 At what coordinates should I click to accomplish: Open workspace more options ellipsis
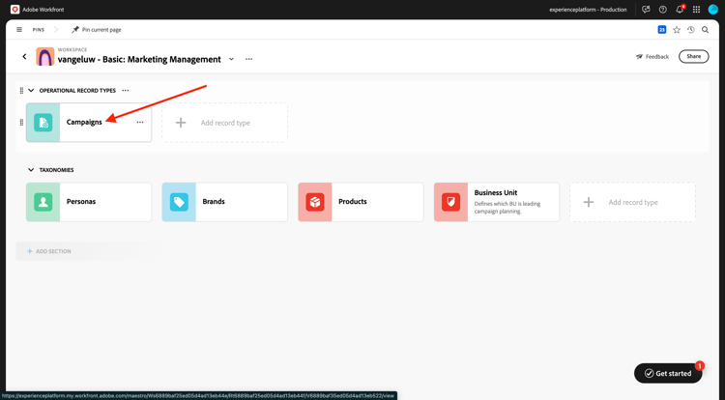248,59
